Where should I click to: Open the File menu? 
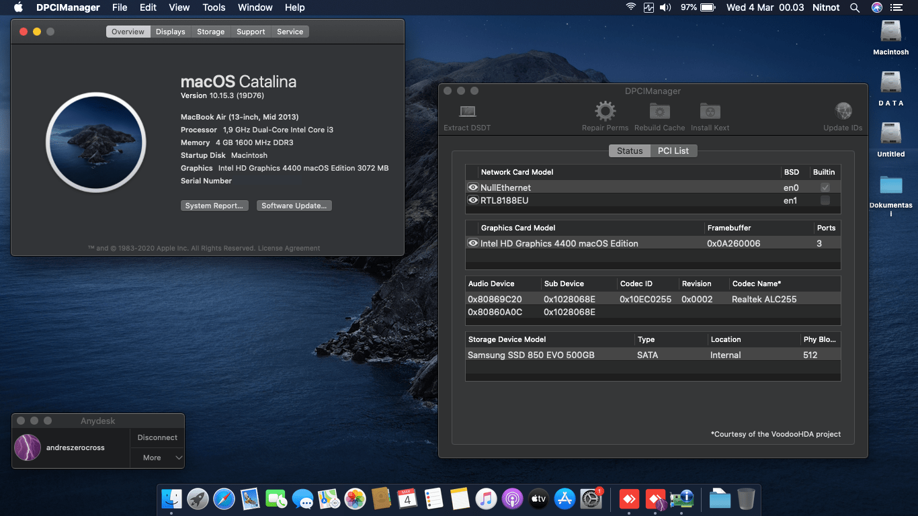(x=120, y=7)
